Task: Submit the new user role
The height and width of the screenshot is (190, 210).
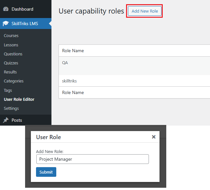Action: pos(46,172)
